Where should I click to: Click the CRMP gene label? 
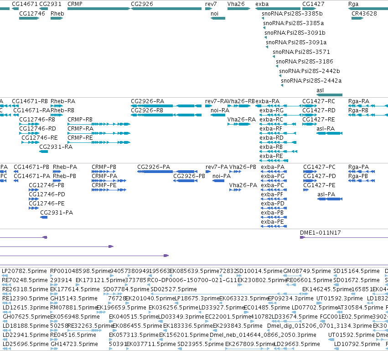click(75, 4)
